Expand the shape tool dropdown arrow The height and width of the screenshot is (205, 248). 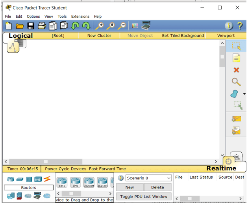[x=244, y=94]
